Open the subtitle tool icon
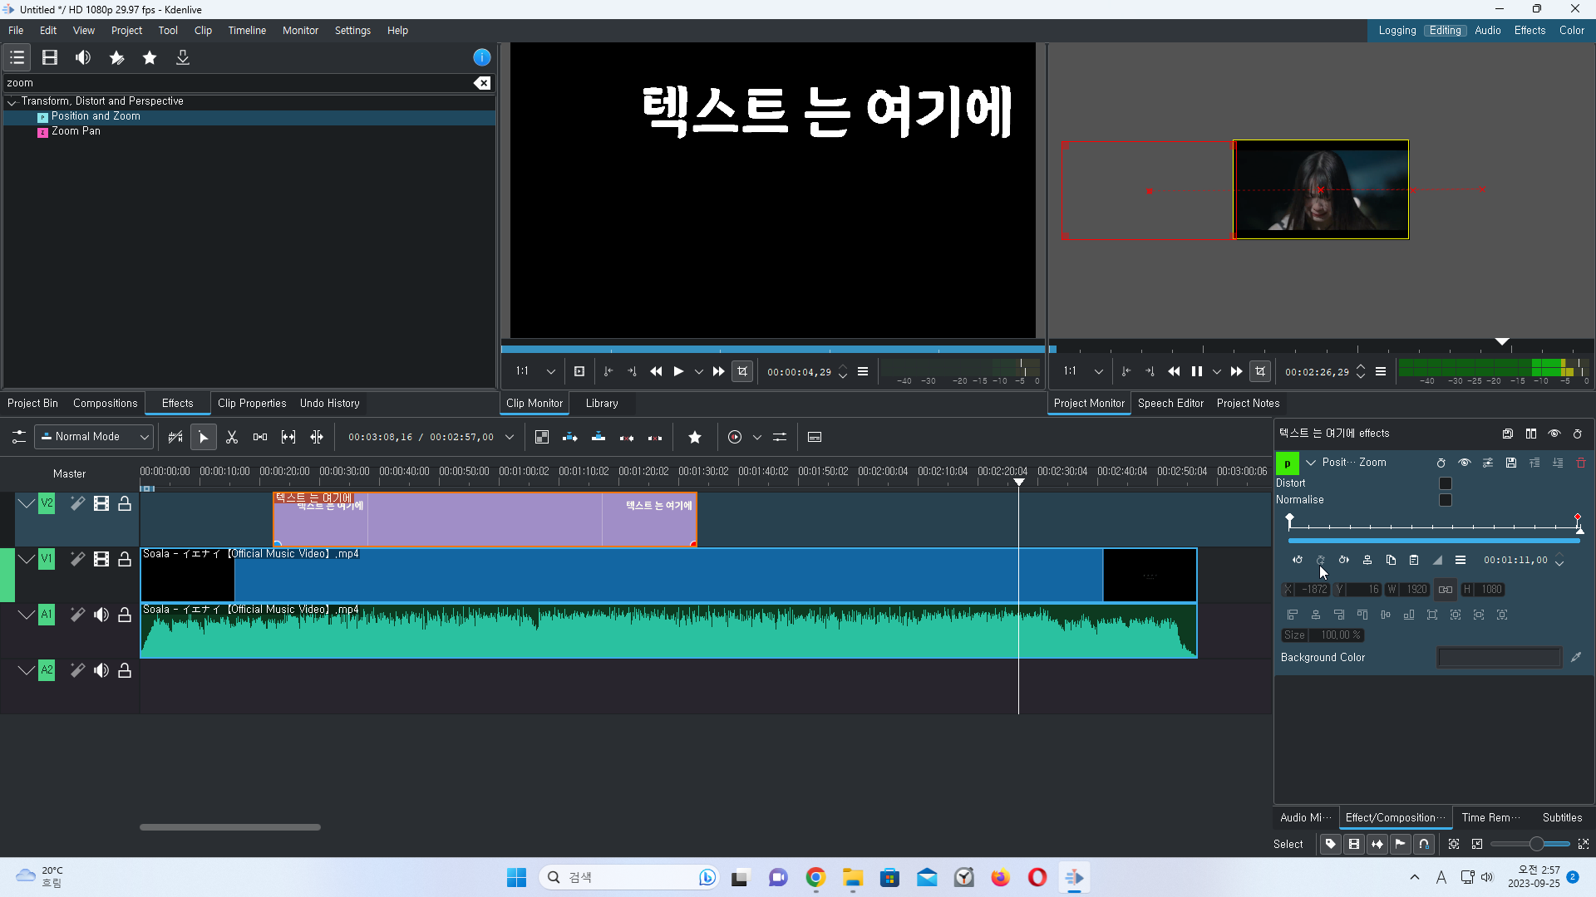The height and width of the screenshot is (897, 1596). click(x=815, y=437)
